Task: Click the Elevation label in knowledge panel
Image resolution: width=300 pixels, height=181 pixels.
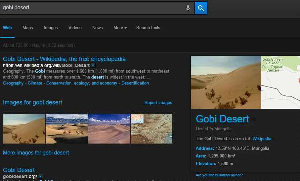Action: point(205,164)
